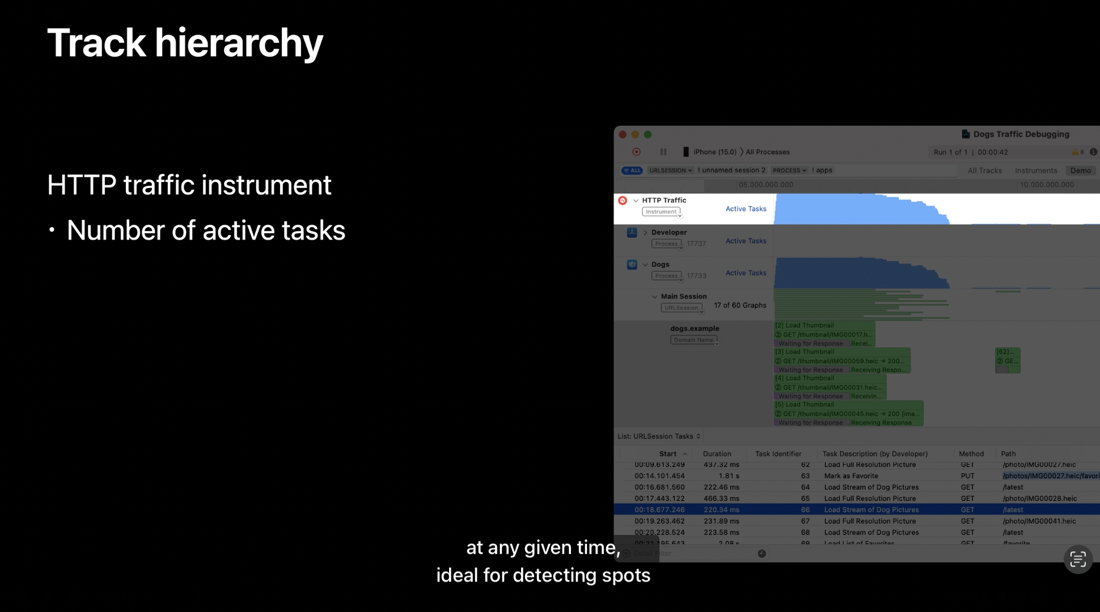
Task: Select the Demo tab
Action: (1080, 171)
